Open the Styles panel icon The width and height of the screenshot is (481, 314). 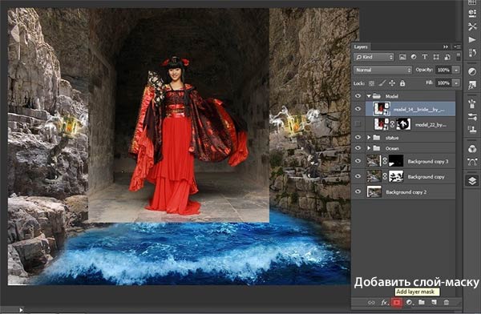(x=472, y=86)
